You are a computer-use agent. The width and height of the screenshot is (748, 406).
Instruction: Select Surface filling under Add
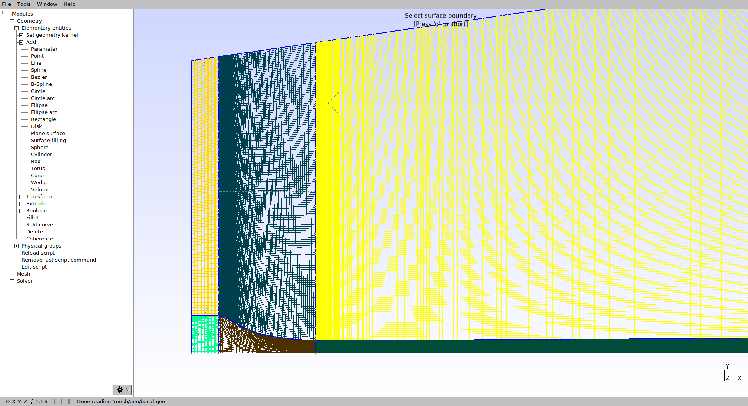coord(48,141)
